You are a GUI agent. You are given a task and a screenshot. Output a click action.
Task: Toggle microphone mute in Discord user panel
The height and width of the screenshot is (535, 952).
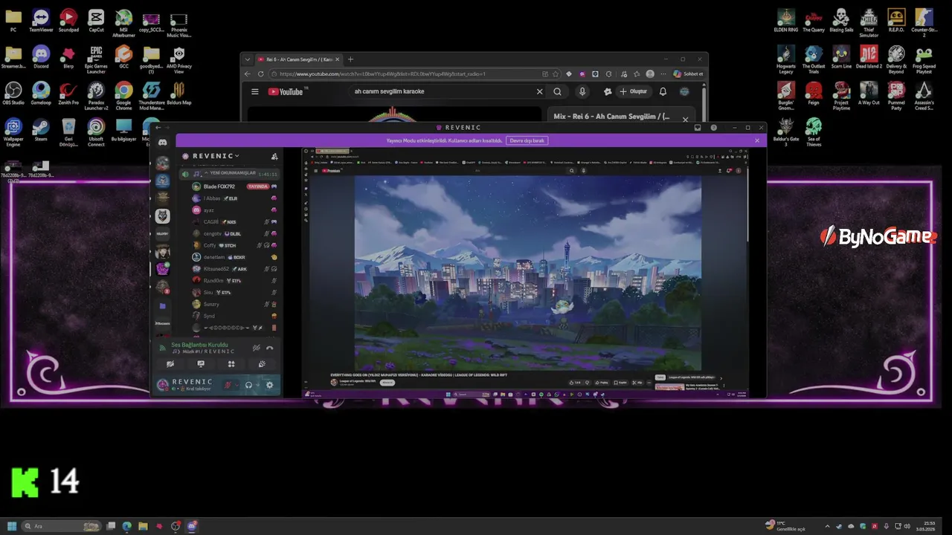[x=228, y=385]
